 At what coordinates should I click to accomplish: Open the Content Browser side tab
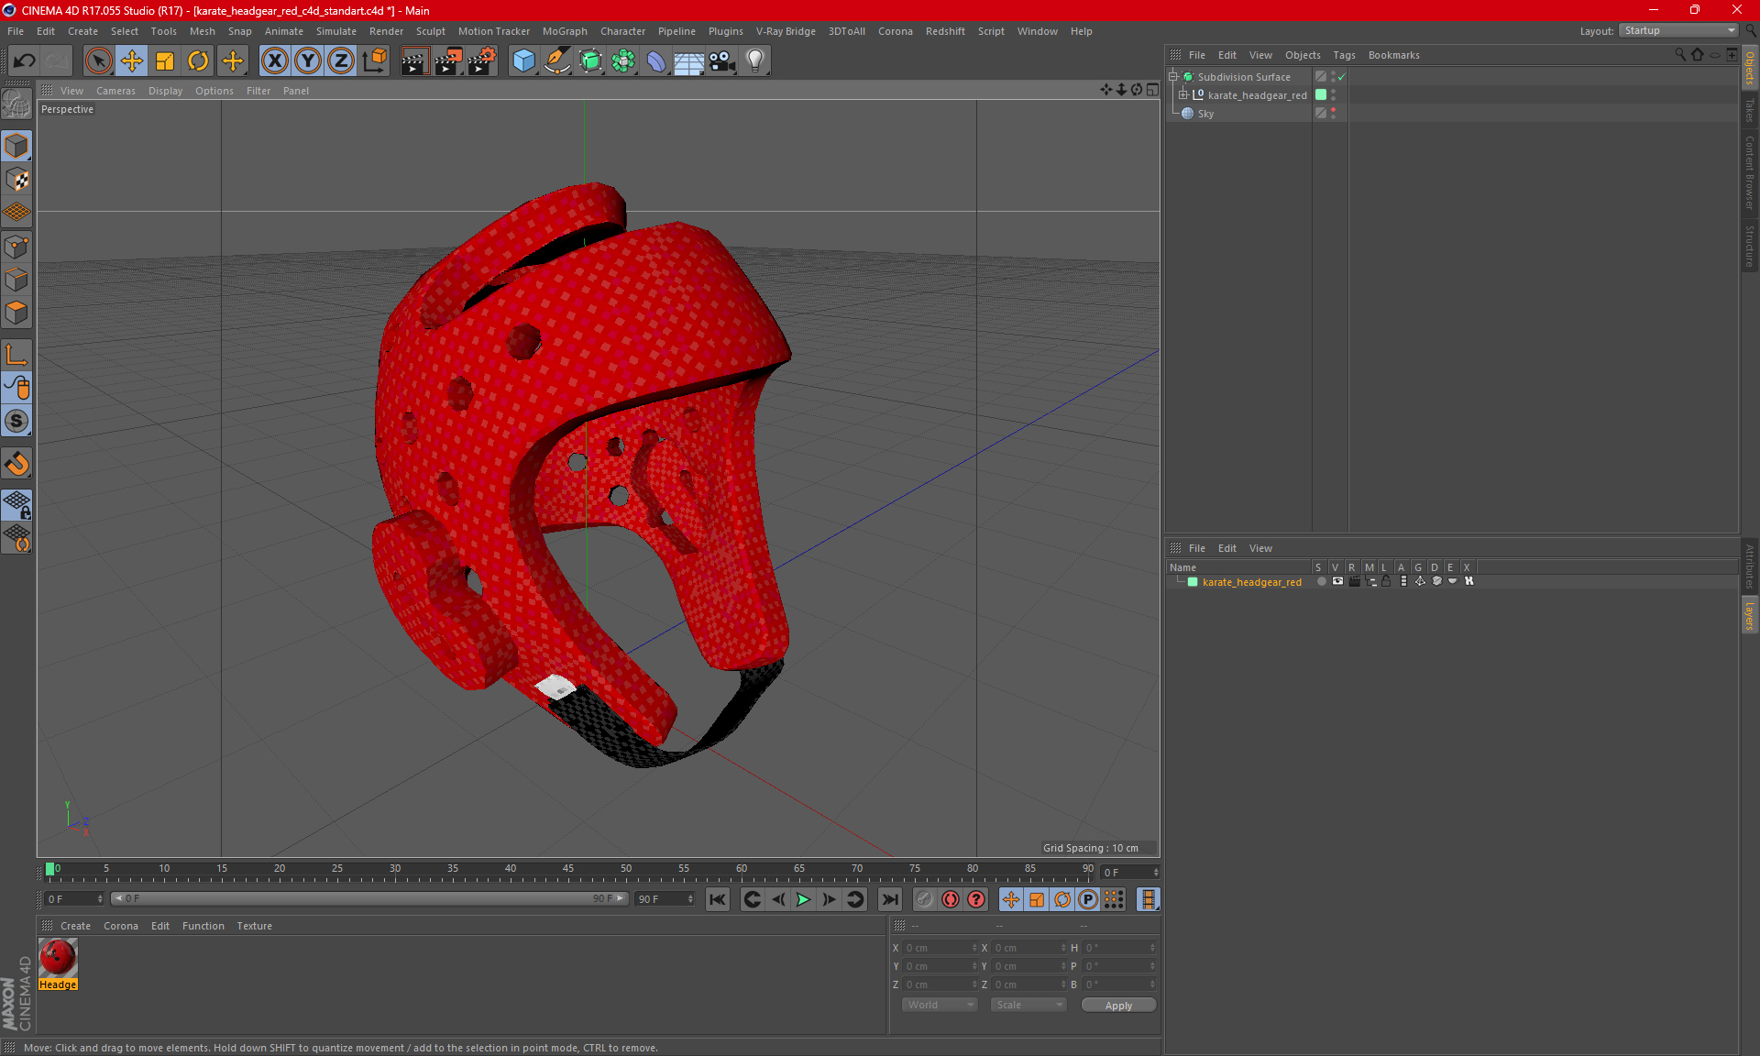click(x=1750, y=173)
